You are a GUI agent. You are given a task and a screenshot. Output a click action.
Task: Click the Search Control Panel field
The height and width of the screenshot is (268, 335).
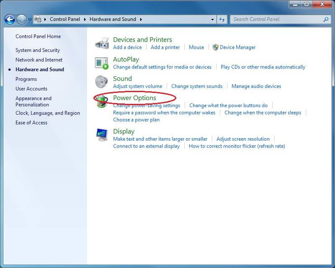280,19
